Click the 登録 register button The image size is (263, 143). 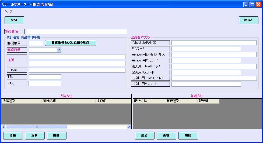pos(14,20)
